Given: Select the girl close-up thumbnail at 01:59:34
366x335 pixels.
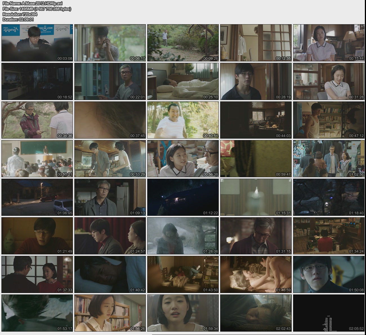Looking at the screenshot, I should click(183, 313).
